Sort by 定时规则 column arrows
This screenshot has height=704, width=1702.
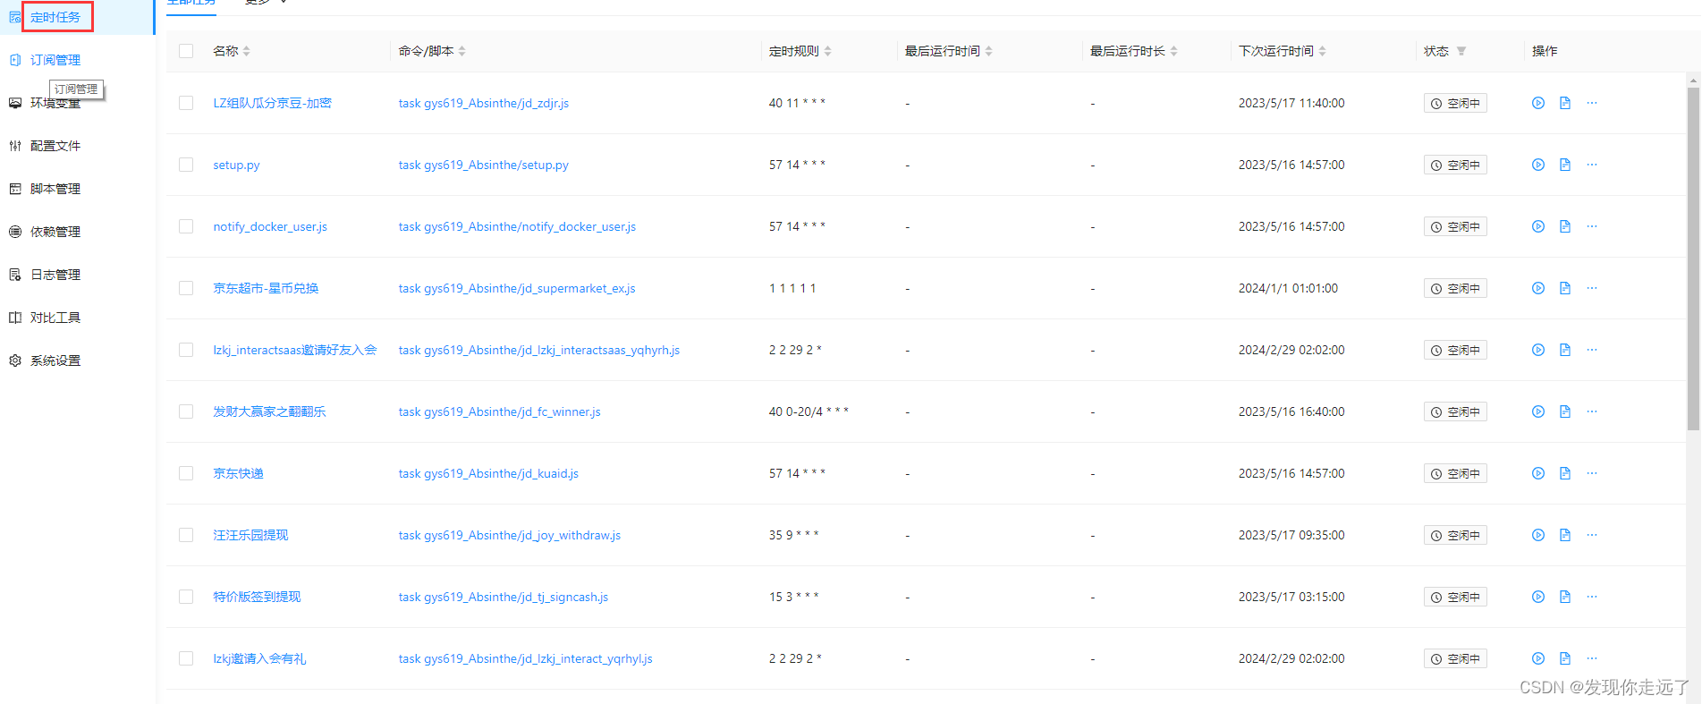click(x=827, y=51)
